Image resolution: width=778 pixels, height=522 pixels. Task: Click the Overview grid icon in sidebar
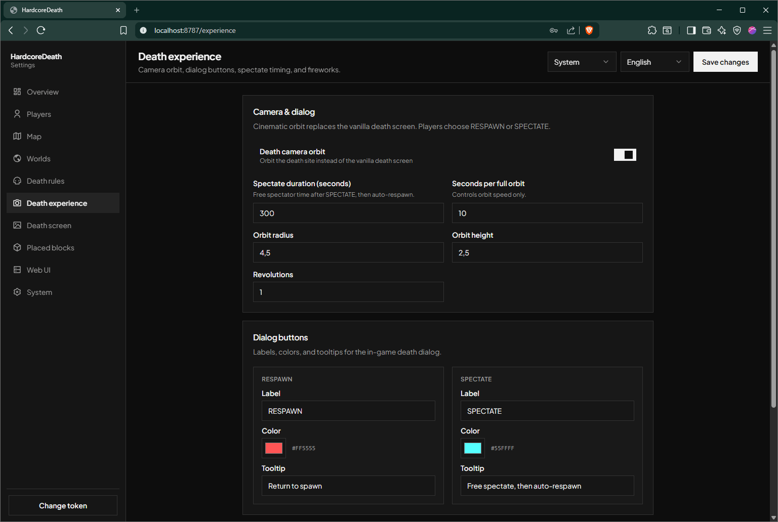pos(17,92)
